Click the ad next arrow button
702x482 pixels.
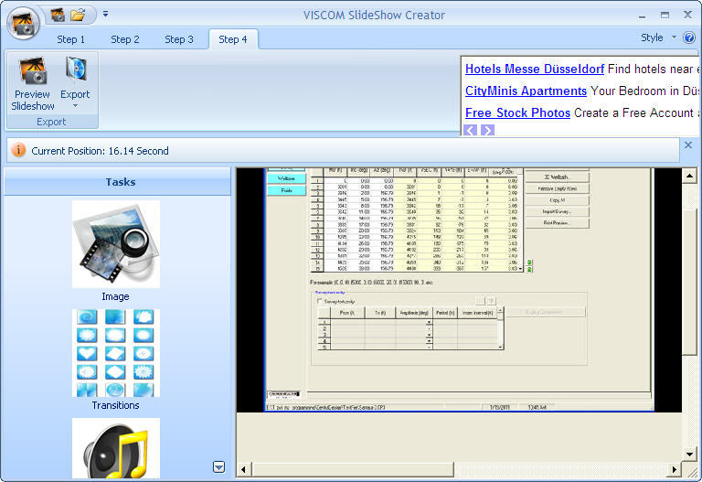(x=487, y=130)
